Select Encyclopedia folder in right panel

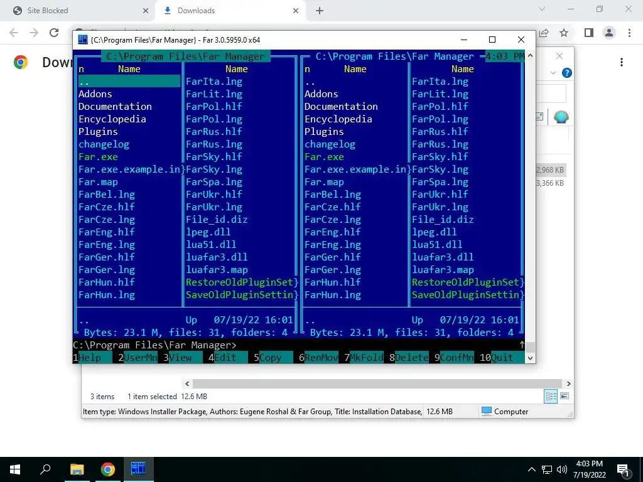pyautogui.click(x=338, y=119)
